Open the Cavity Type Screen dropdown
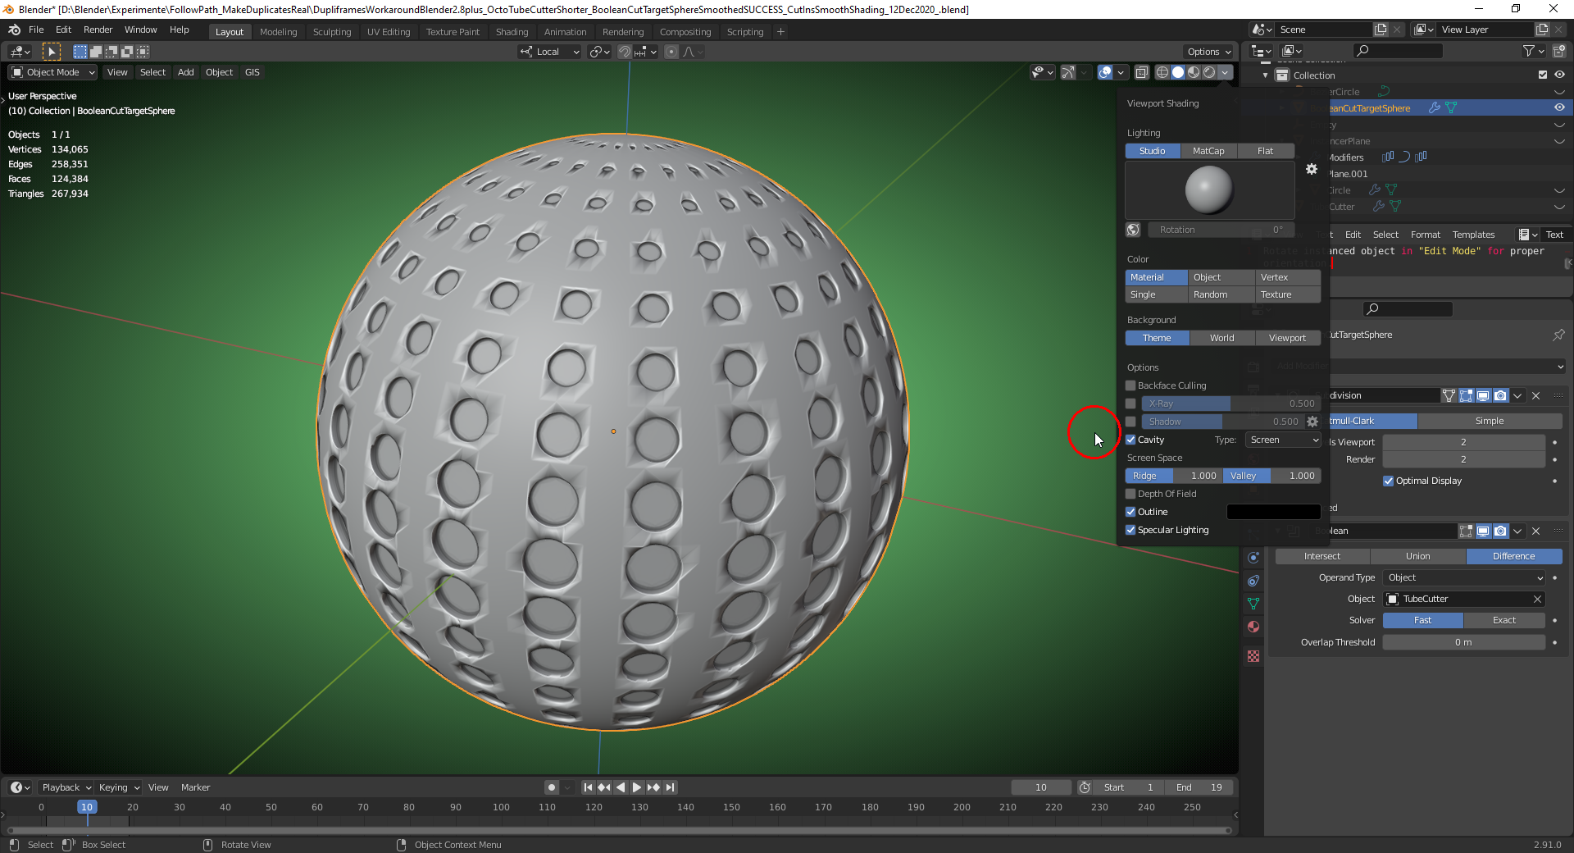The image size is (1574, 853). (1283, 440)
